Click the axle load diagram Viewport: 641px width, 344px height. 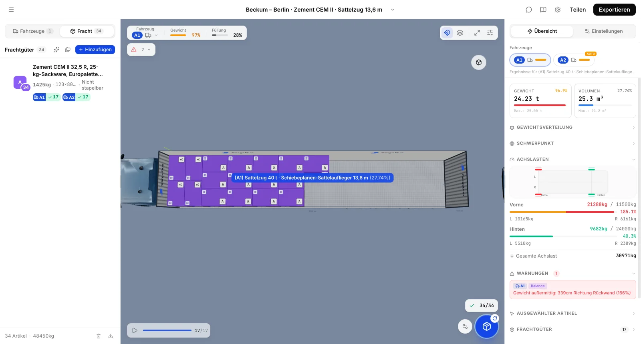tap(572, 182)
